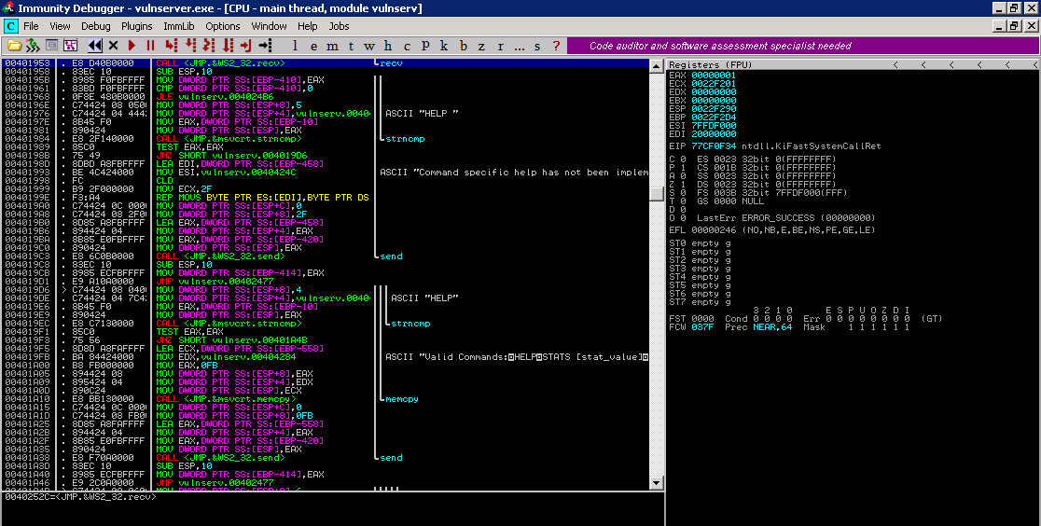Click the Rewind debugged program icon
1041x526 pixels.
point(95,46)
